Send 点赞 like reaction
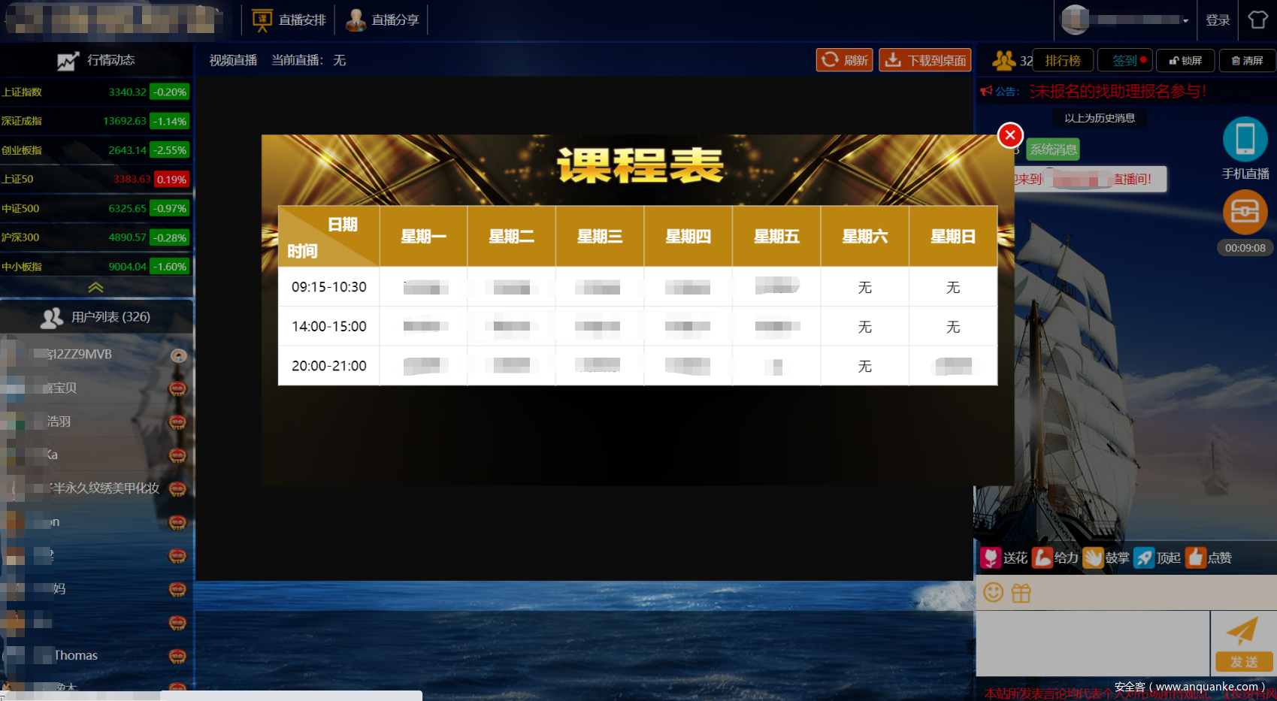Image resolution: width=1277 pixels, height=701 pixels. 1196,557
